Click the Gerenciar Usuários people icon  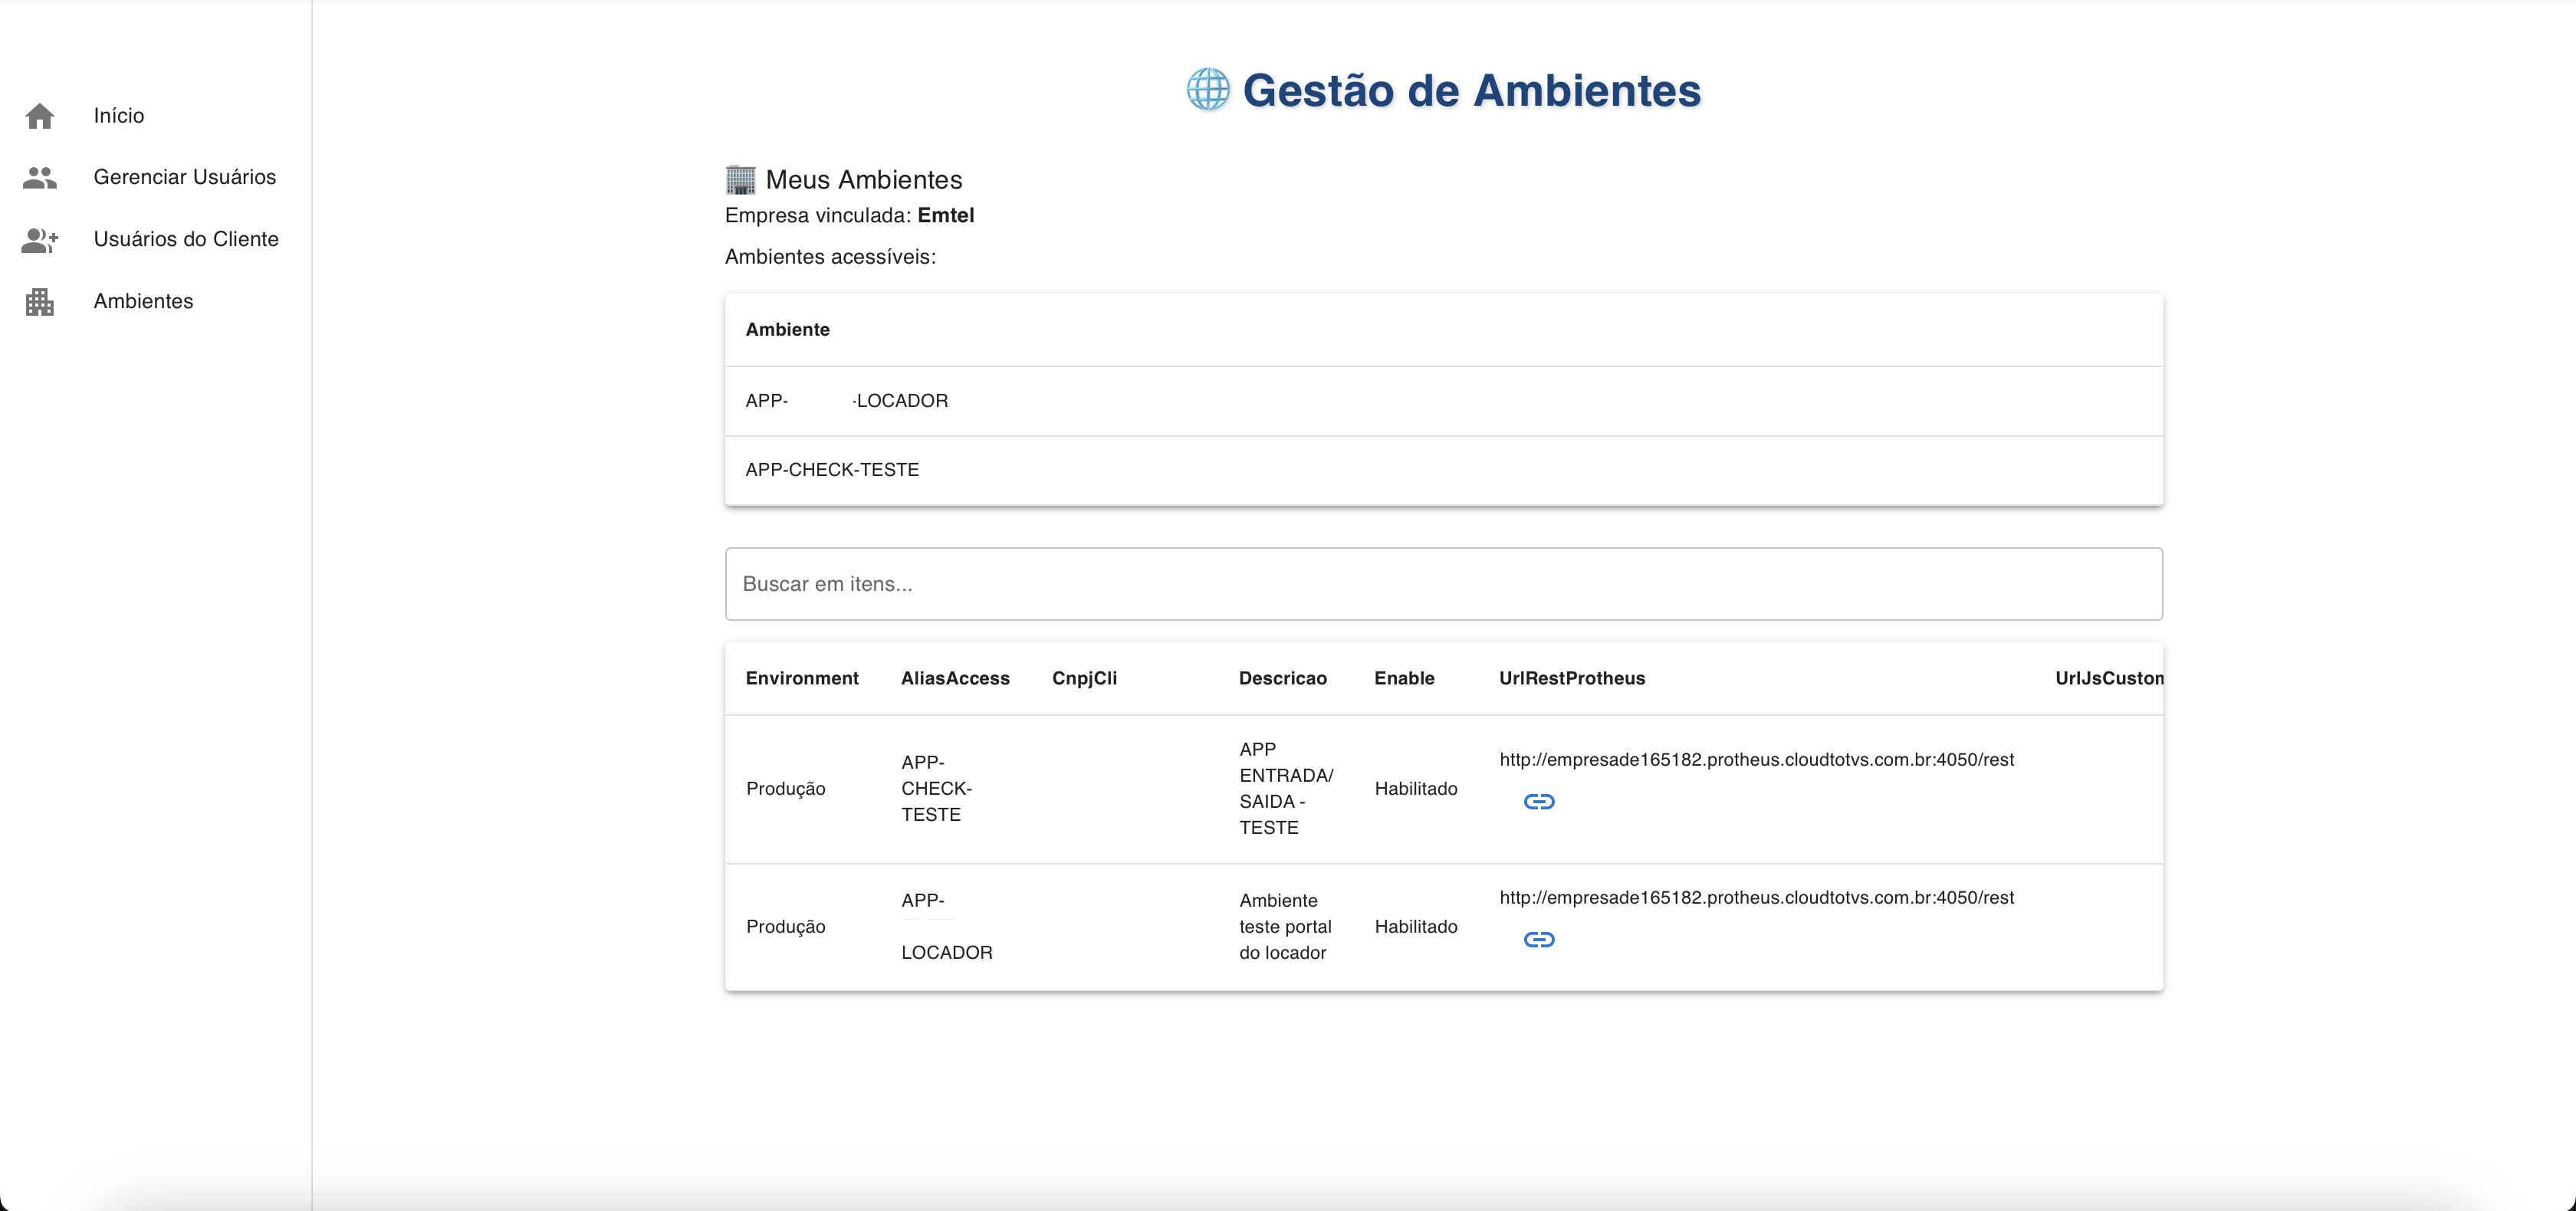pyautogui.click(x=40, y=178)
